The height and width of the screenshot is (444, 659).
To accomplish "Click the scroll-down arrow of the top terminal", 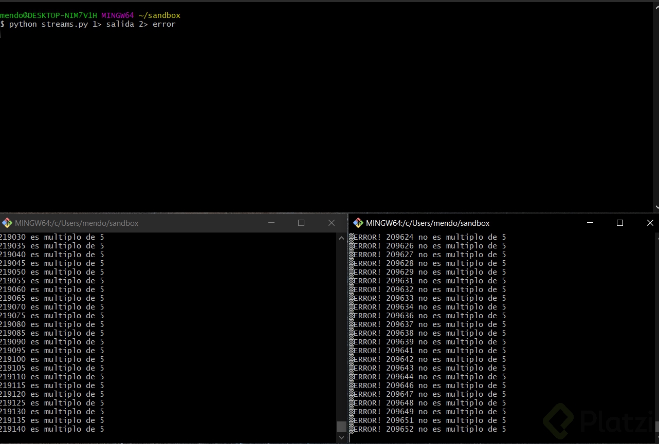I will coord(656,207).
